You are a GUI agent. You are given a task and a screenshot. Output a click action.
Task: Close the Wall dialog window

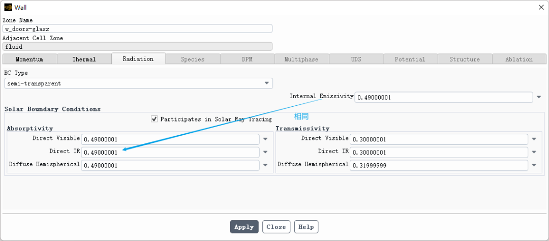540,7
